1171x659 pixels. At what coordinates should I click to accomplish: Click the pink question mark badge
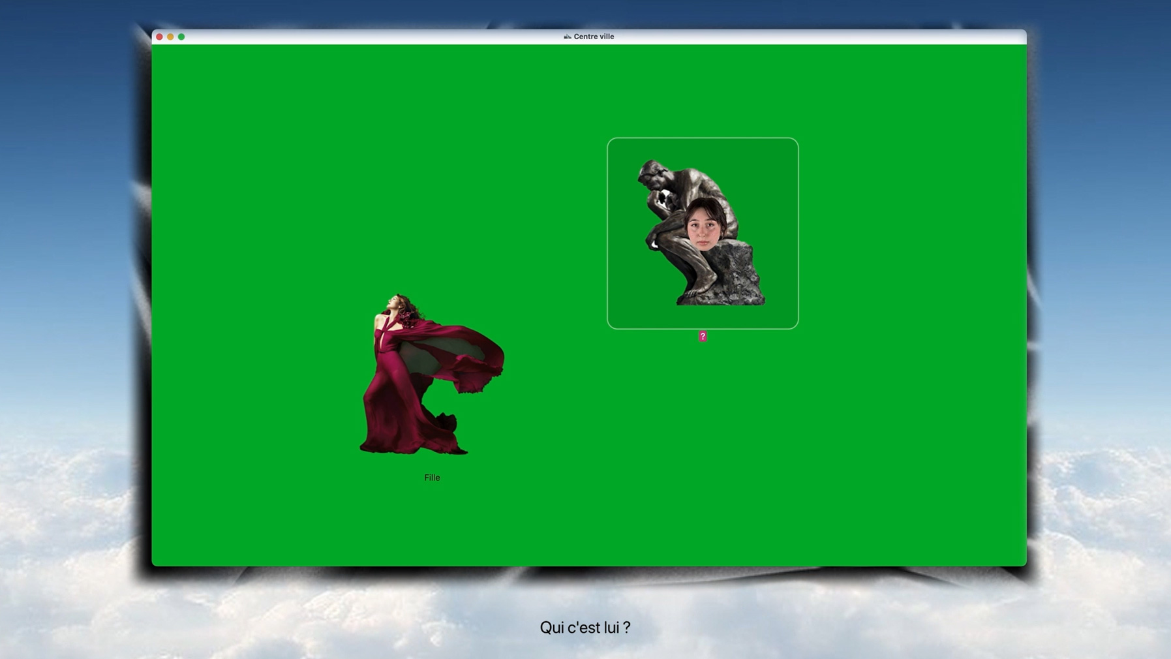703,337
